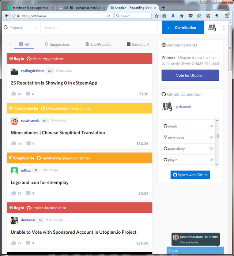The height and width of the screenshot is (256, 234).
Task: Select the Suggestions tab
Action: [x=57, y=44]
